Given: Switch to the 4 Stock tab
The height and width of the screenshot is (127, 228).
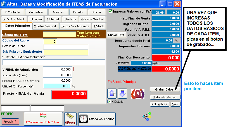Looking at the screenshot, I should coord(99,26).
